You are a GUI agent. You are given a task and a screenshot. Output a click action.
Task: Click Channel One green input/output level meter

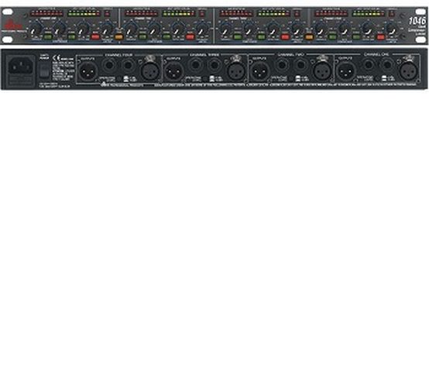84,13
